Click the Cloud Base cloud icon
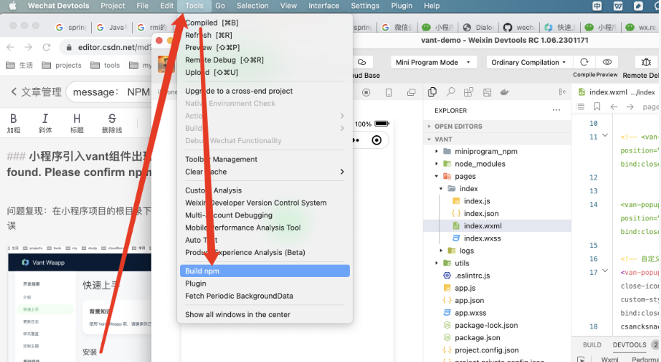The width and height of the screenshot is (661, 362). point(361,63)
